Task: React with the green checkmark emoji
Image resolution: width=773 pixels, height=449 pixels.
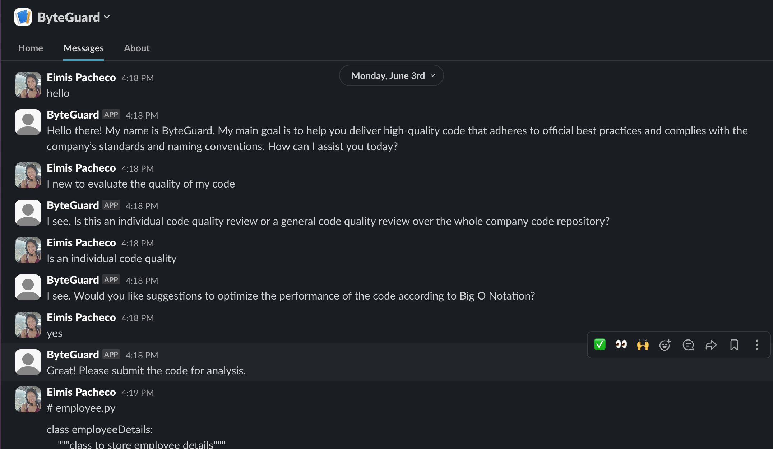Action: [x=600, y=344]
